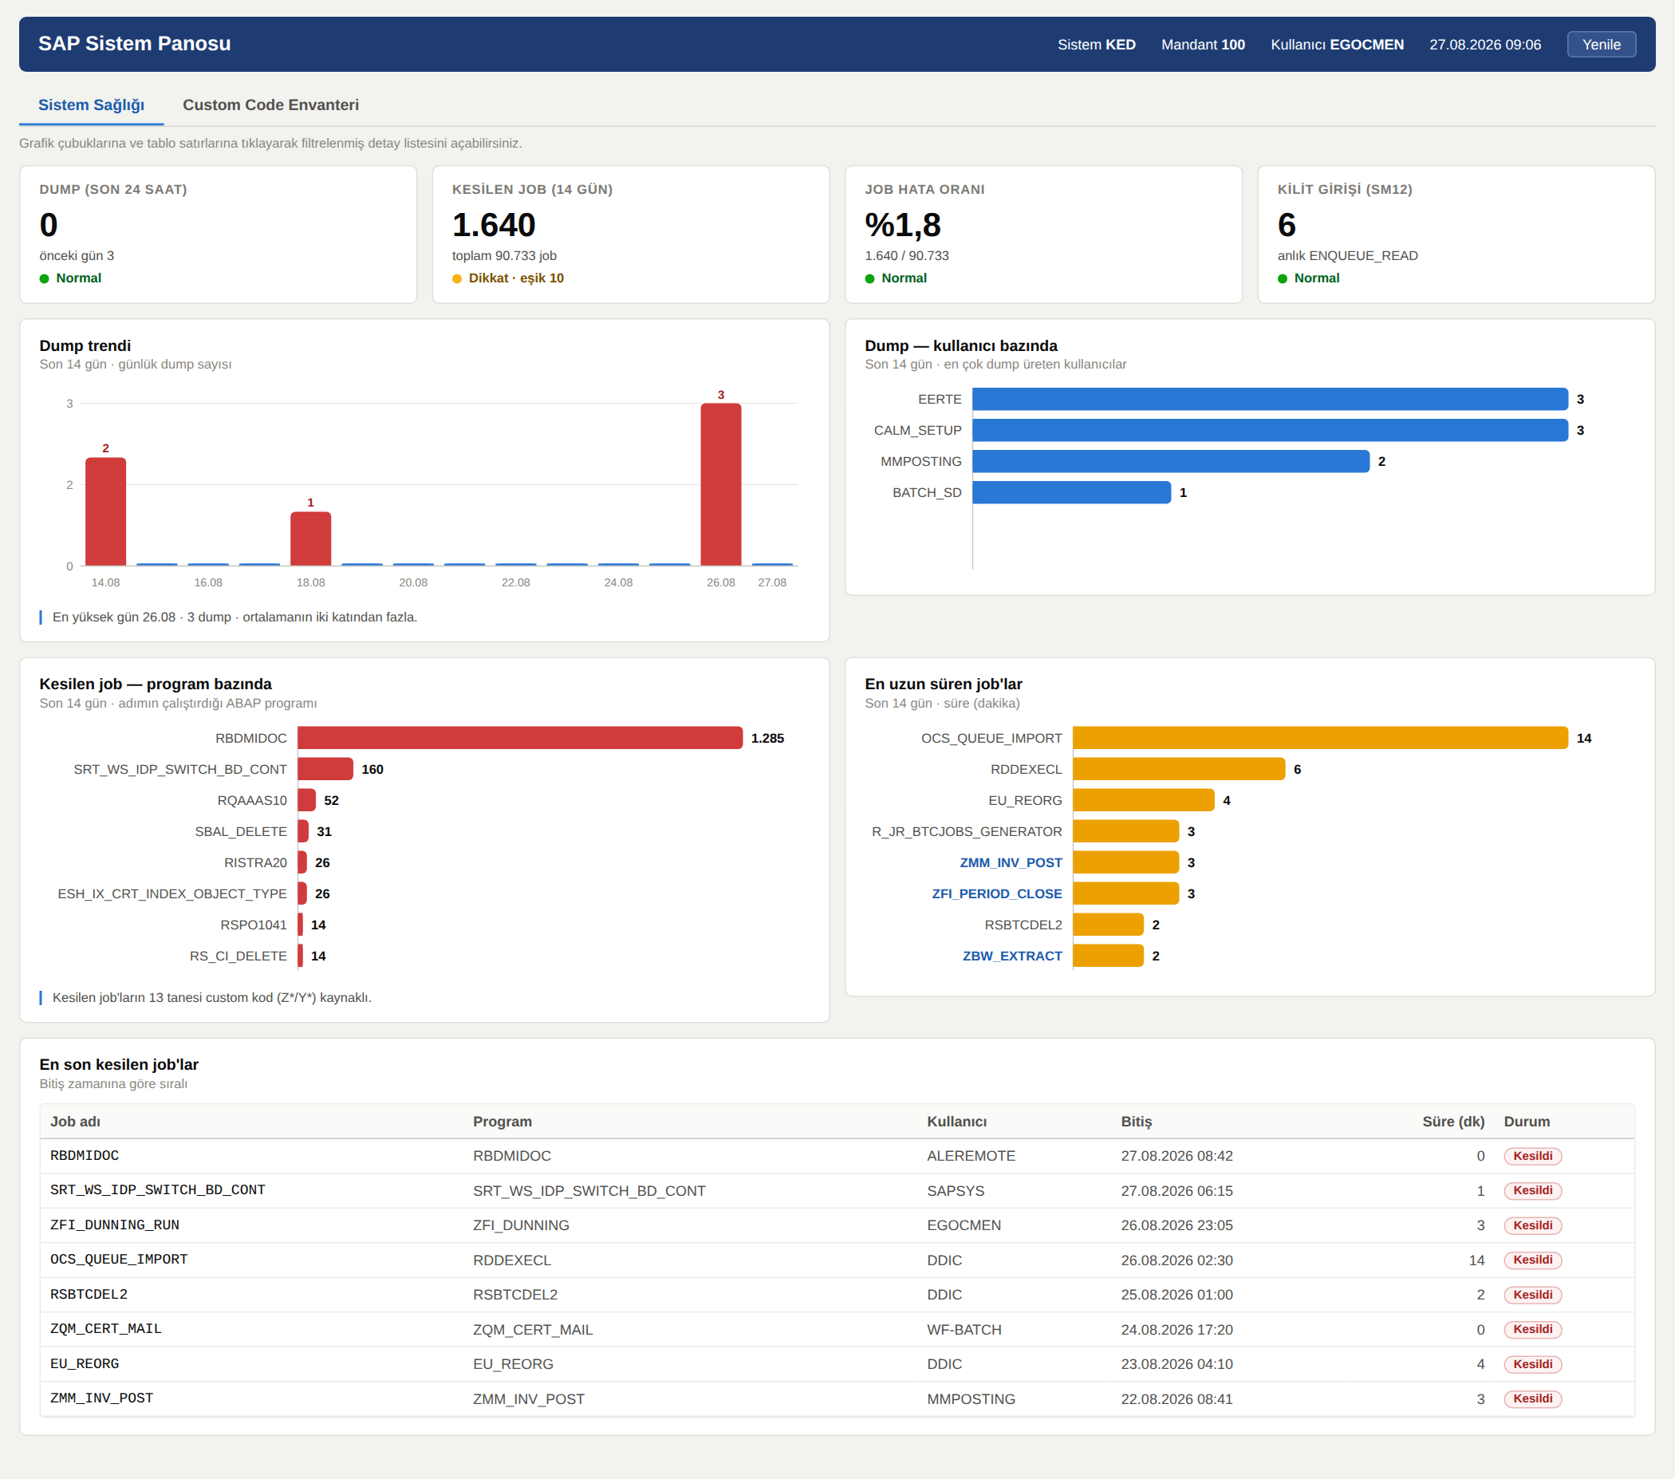Select the R_JR_BTCJOBS_GENERATOR job bar
Viewport: 1675px width, 1479px height.
tap(1126, 831)
